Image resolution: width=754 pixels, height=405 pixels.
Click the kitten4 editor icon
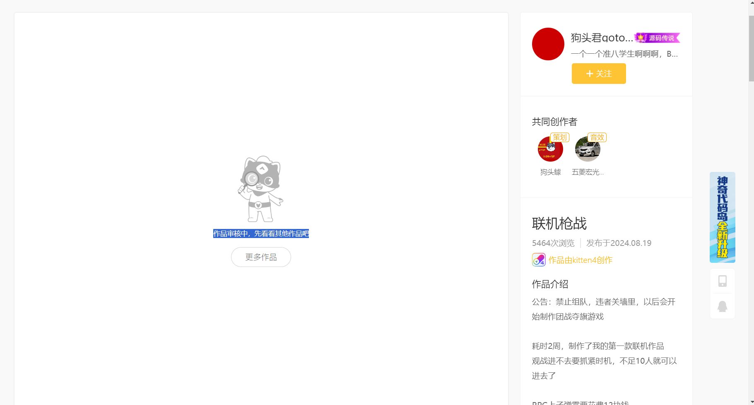(x=539, y=260)
